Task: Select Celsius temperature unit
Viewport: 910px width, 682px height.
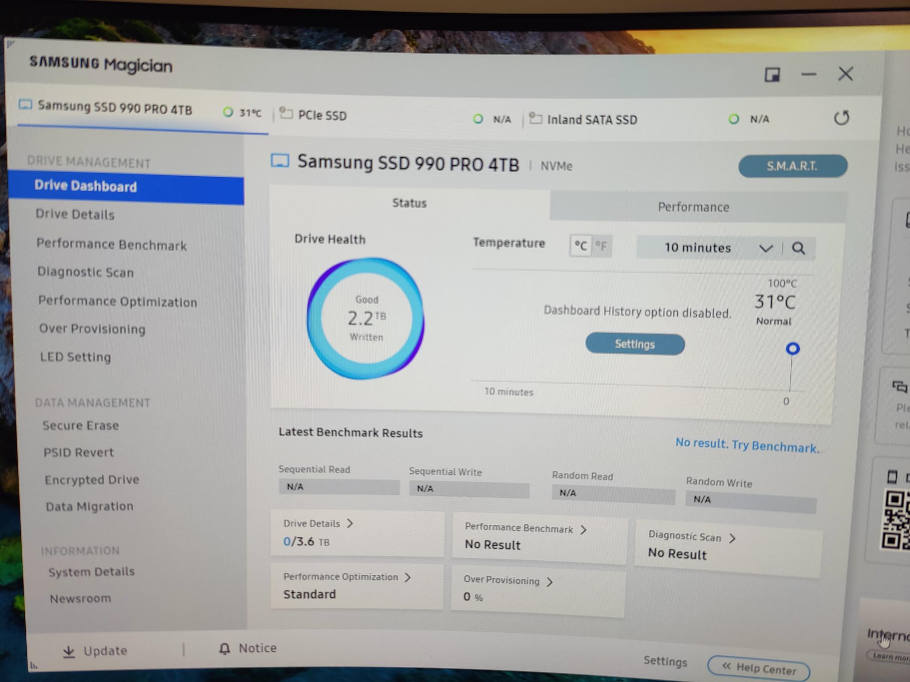Action: 580,246
